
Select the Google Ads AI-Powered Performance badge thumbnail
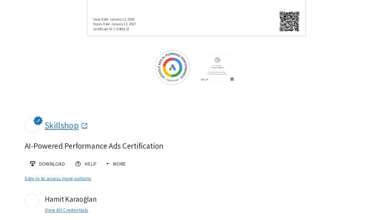pyautogui.click(x=172, y=67)
